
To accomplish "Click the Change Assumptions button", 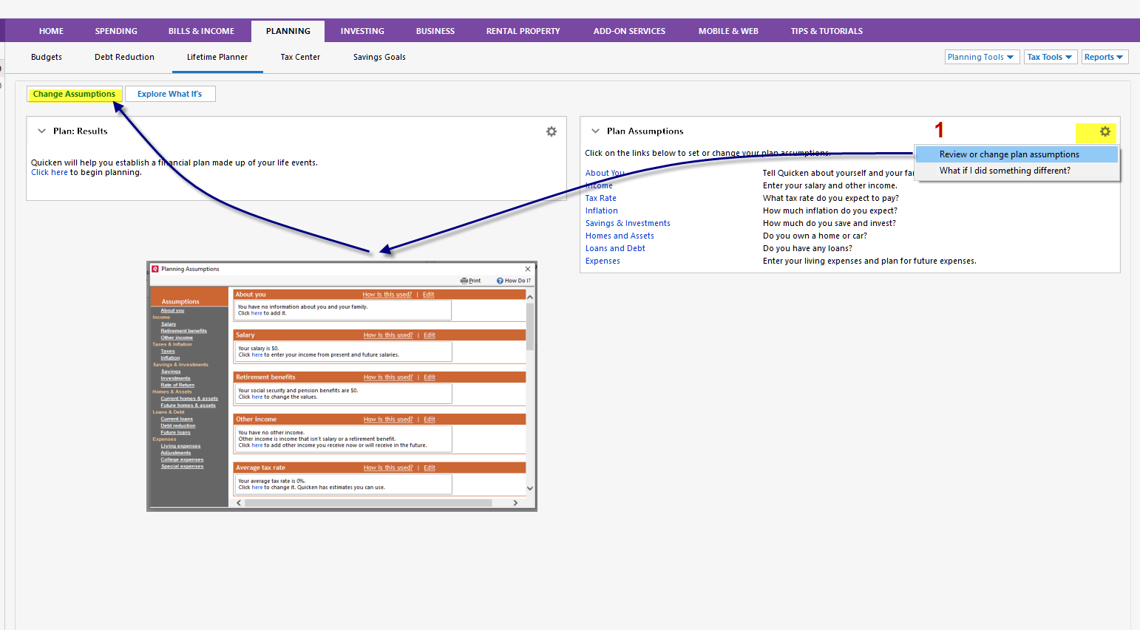I will [74, 94].
